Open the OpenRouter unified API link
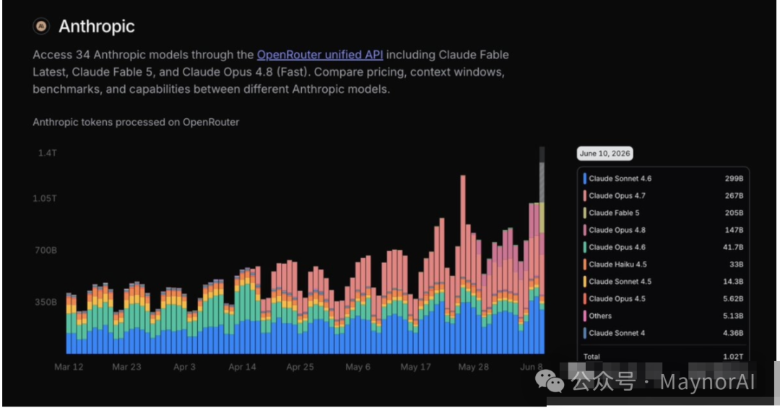 click(320, 55)
